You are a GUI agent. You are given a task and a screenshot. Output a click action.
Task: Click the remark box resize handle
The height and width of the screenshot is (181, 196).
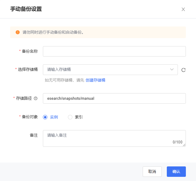pos(184,145)
